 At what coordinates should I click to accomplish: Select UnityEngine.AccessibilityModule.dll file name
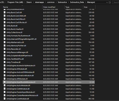coord(21,66)
